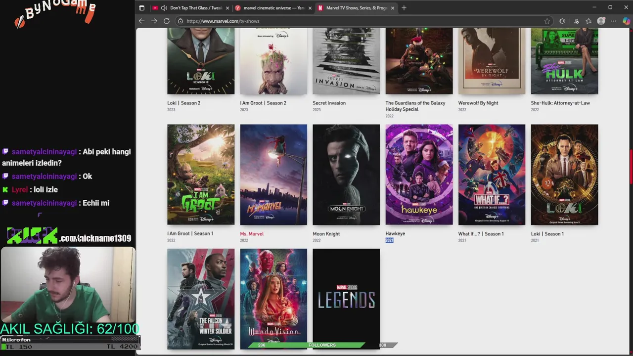Screen dimensions: 633x356
Task: Click What If...? | Season 1 title link
Action: [481, 233]
